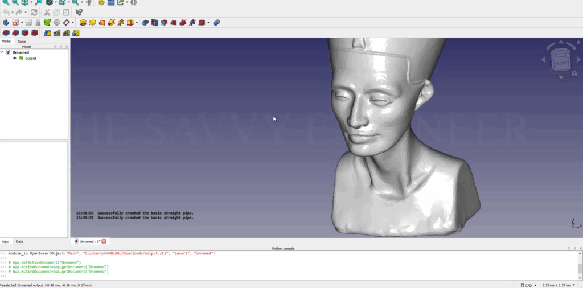Close the Unnamed : 1* document tab
Screen dimensions: 583x288
tap(104, 241)
